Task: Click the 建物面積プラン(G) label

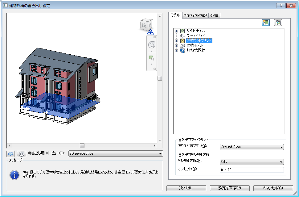Action: pos(192,146)
